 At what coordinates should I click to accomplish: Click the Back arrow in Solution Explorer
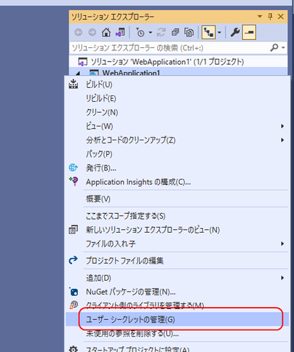click(79, 32)
